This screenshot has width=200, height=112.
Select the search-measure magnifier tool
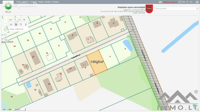21,24
